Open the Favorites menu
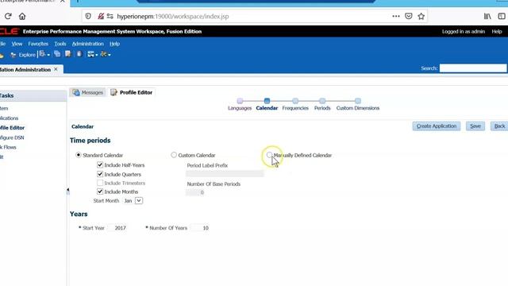Image resolution: width=508 pixels, height=286 pixels. (38, 44)
